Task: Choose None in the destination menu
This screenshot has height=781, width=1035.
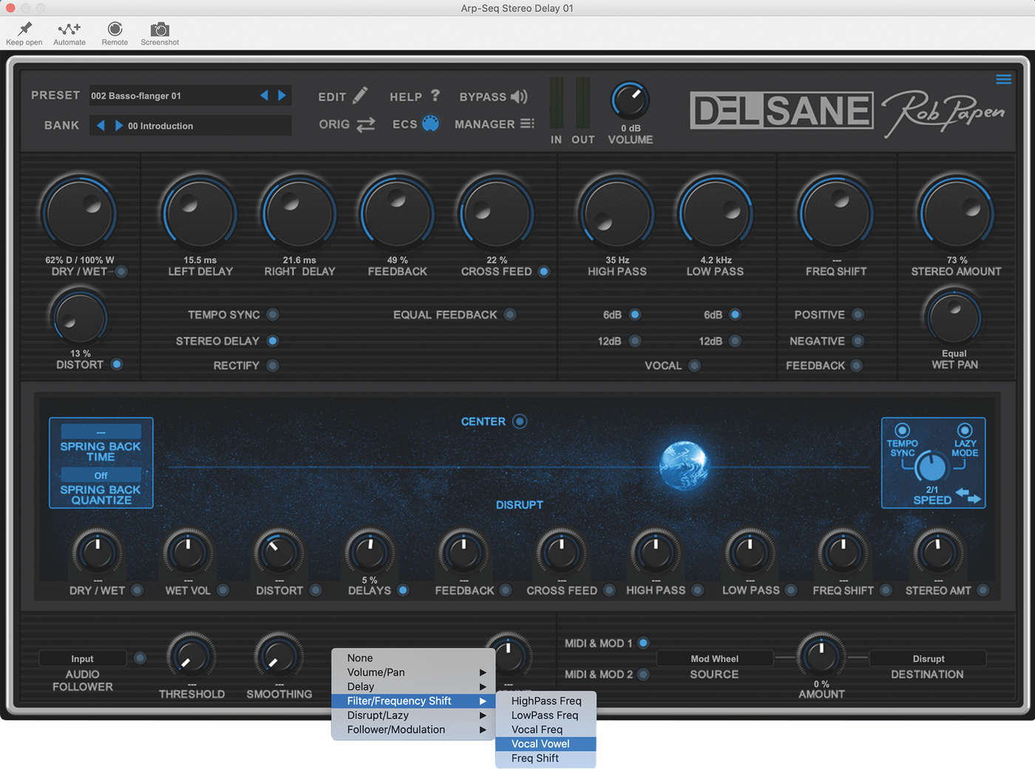Action: pyautogui.click(x=413, y=658)
